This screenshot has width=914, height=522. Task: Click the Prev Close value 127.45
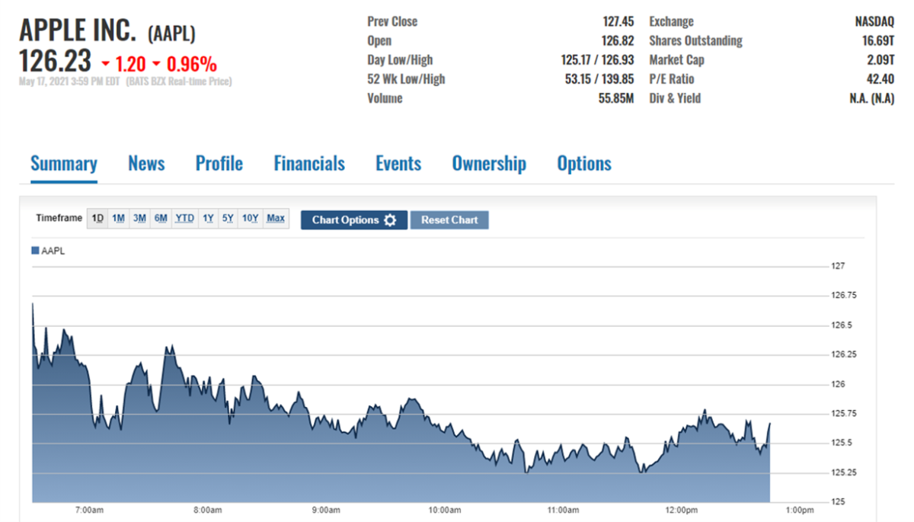tap(618, 21)
